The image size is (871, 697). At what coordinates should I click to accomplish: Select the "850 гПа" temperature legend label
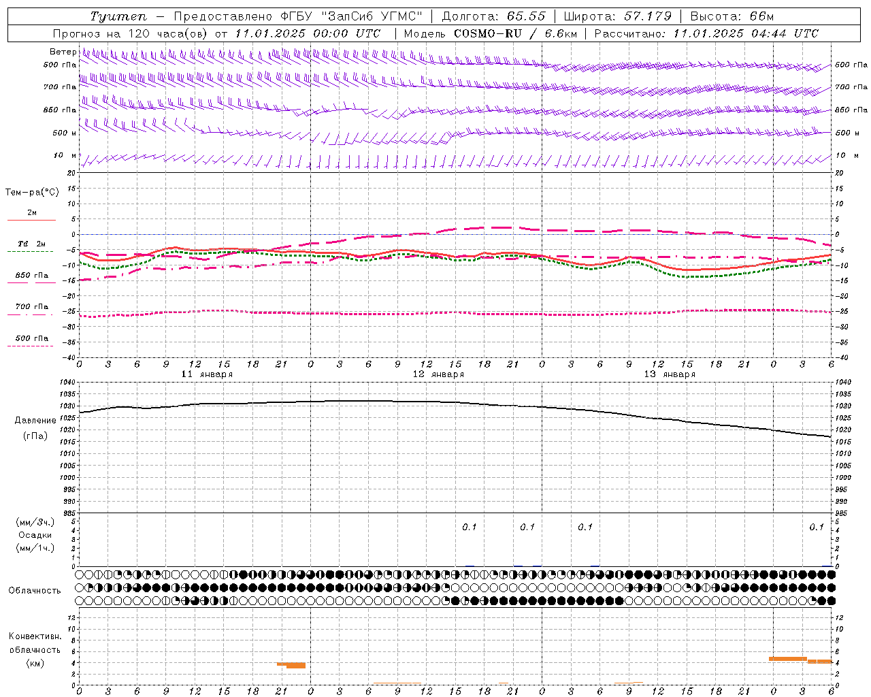pyautogui.click(x=31, y=276)
